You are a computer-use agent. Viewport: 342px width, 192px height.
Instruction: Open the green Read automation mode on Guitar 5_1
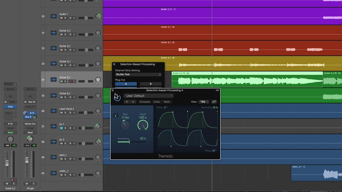10,133
